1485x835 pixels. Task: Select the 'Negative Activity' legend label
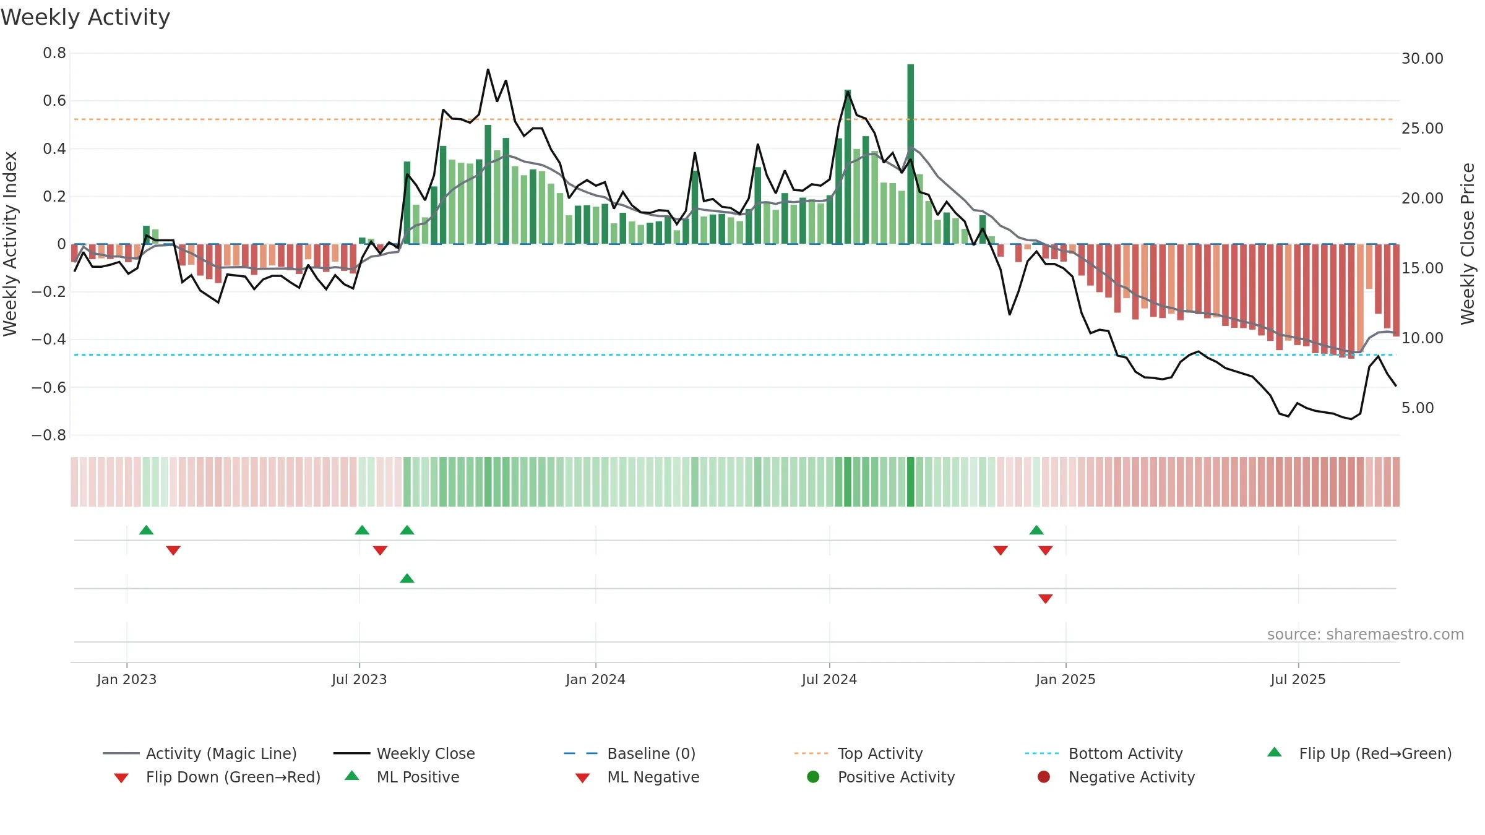[x=1132, y=777]
